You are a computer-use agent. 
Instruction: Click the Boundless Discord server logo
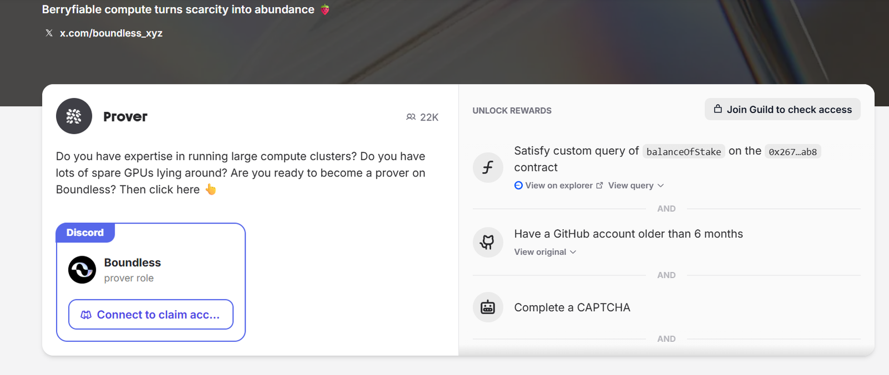click(x=82, y=270)
